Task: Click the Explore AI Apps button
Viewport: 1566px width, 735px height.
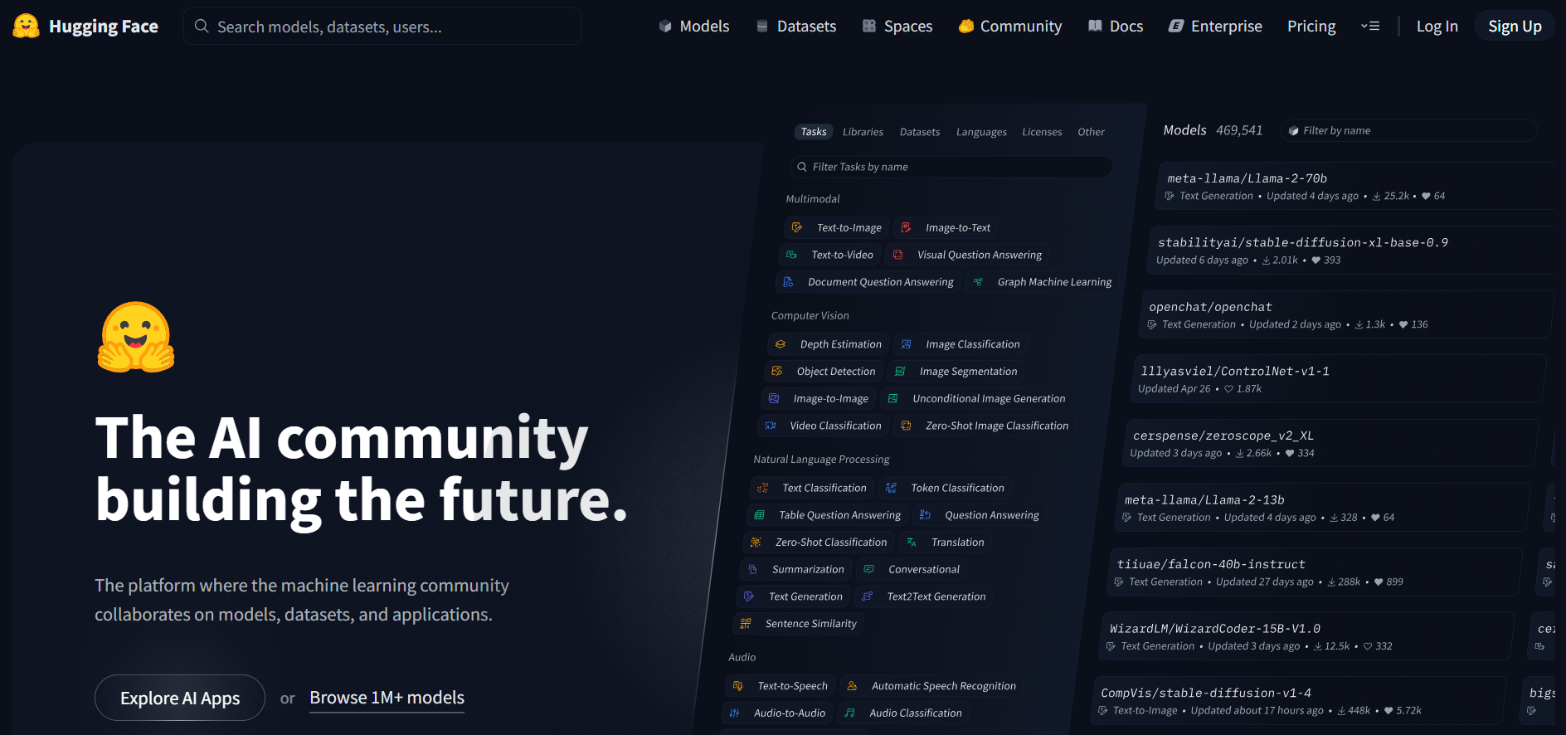Action: pyautogui.click(x=180, y=698)
